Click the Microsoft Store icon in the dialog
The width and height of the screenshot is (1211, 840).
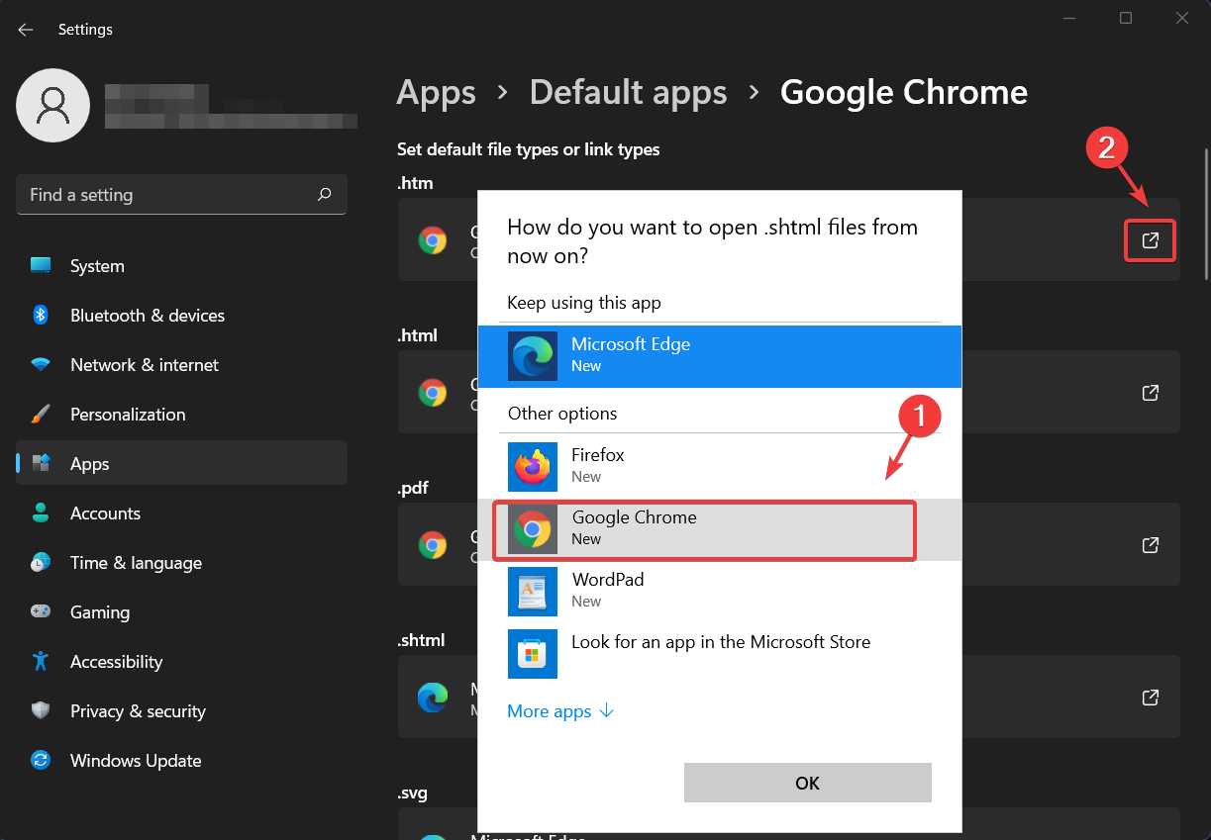coord(533,653)
